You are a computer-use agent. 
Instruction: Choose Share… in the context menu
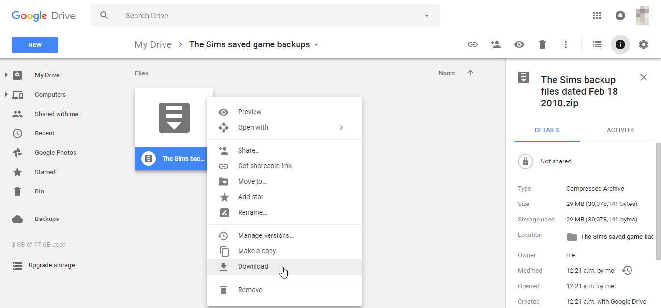284,150
